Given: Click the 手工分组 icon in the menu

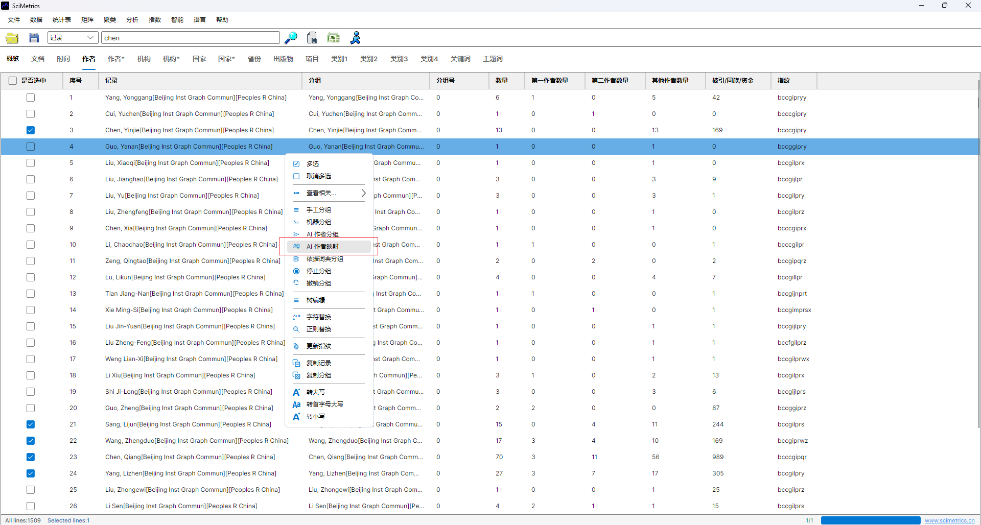Looking at the screenshot, I should point(296,210).
